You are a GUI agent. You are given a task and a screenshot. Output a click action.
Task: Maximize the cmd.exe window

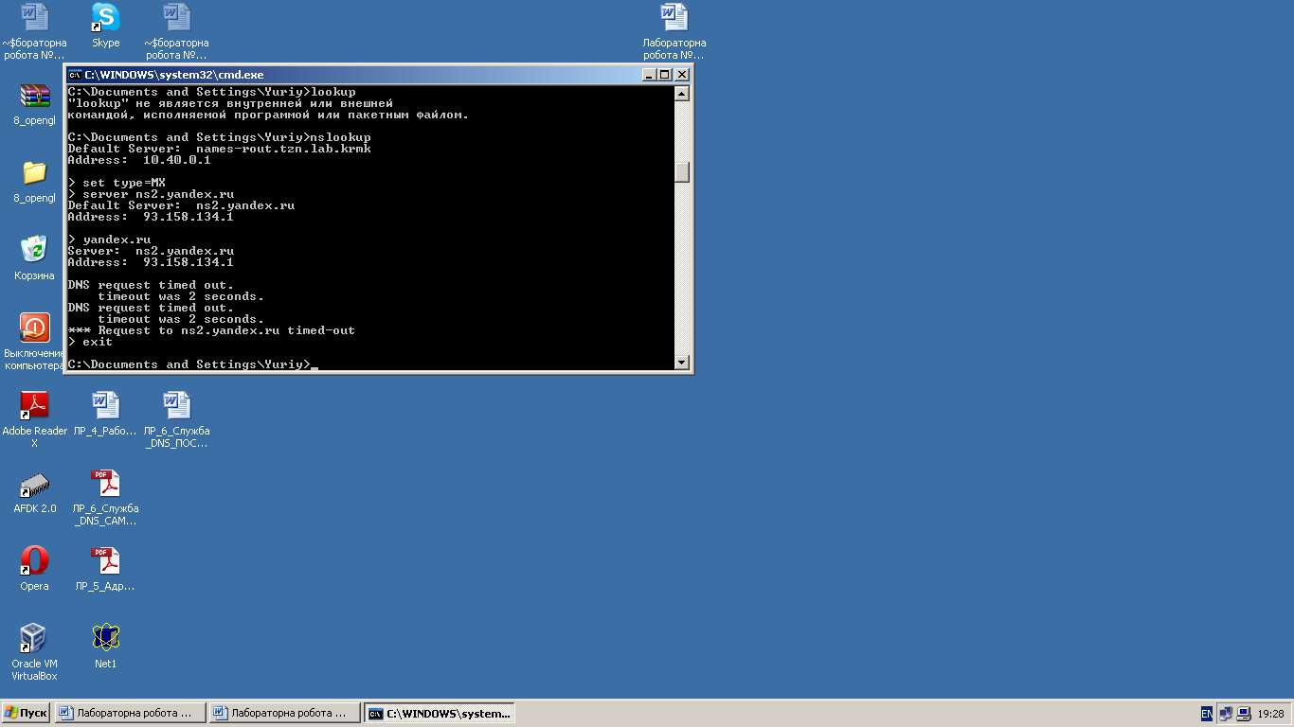coord(664,75)
